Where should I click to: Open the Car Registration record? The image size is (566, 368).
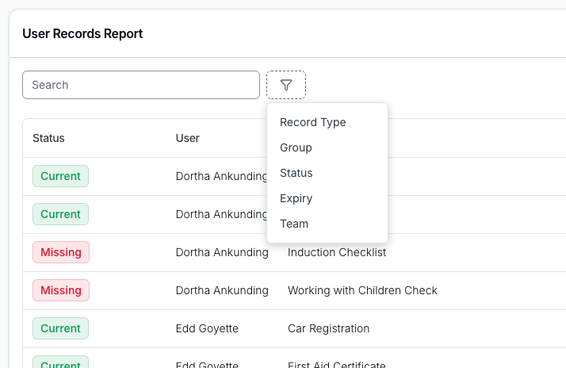point(328,328)
